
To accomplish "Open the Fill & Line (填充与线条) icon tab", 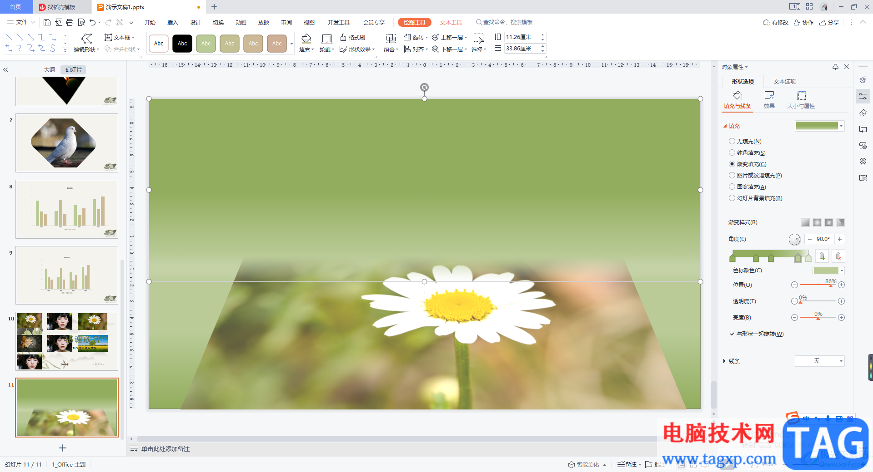I will click(738, 100).
